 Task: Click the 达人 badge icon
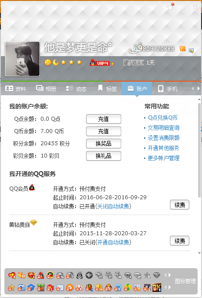(x=133, y=63)
